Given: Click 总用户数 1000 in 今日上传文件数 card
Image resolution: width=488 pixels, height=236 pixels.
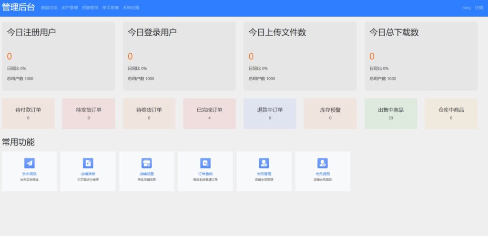Looking at the screenshot, I should 262,79.
